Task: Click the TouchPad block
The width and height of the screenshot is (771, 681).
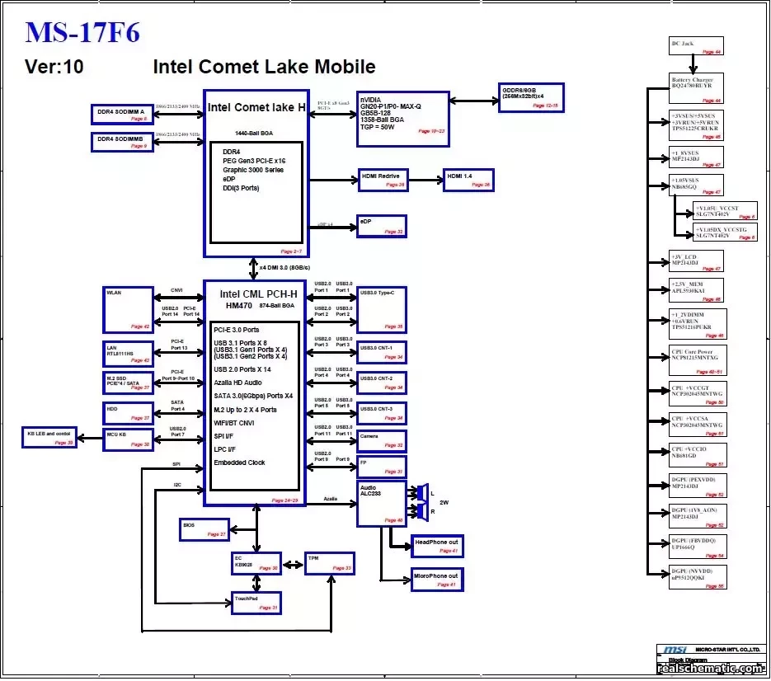Action: [255, 603]
